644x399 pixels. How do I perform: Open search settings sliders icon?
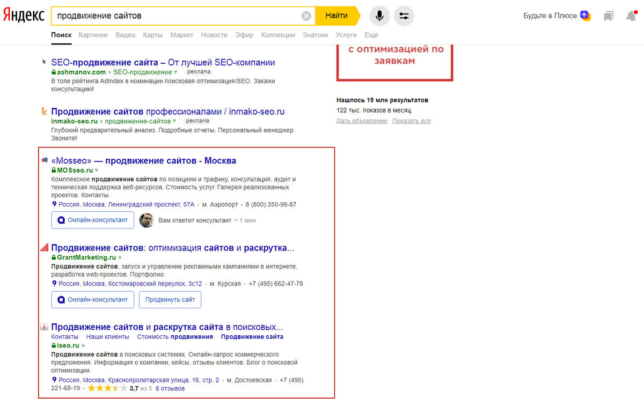click(404, 16)
